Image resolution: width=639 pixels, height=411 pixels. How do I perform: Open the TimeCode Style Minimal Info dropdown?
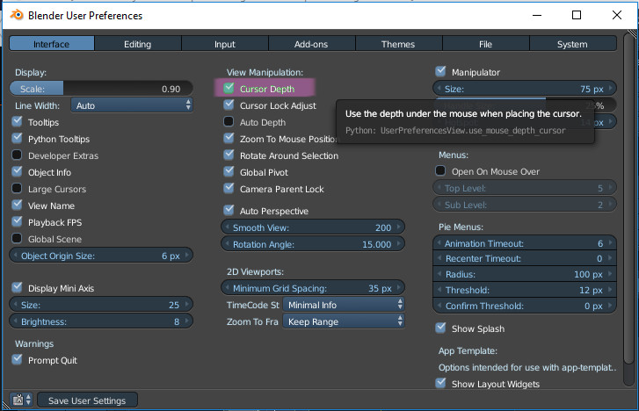(344, 305)
